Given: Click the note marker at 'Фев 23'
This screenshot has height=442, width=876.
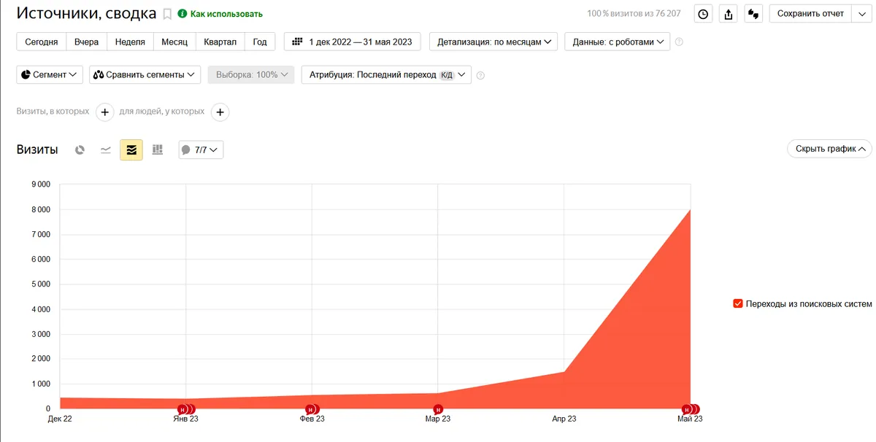Looking at the screenshot, I should 312,409.
